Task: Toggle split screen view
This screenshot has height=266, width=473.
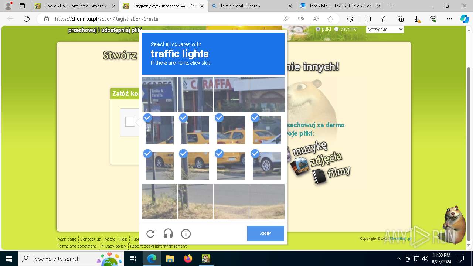Action: 368,19
